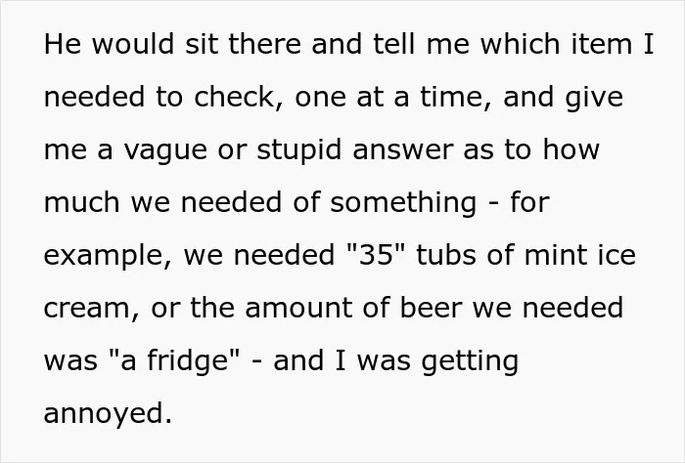
Task: Click the word "example," starting fifth line
Action: (108, 256)
